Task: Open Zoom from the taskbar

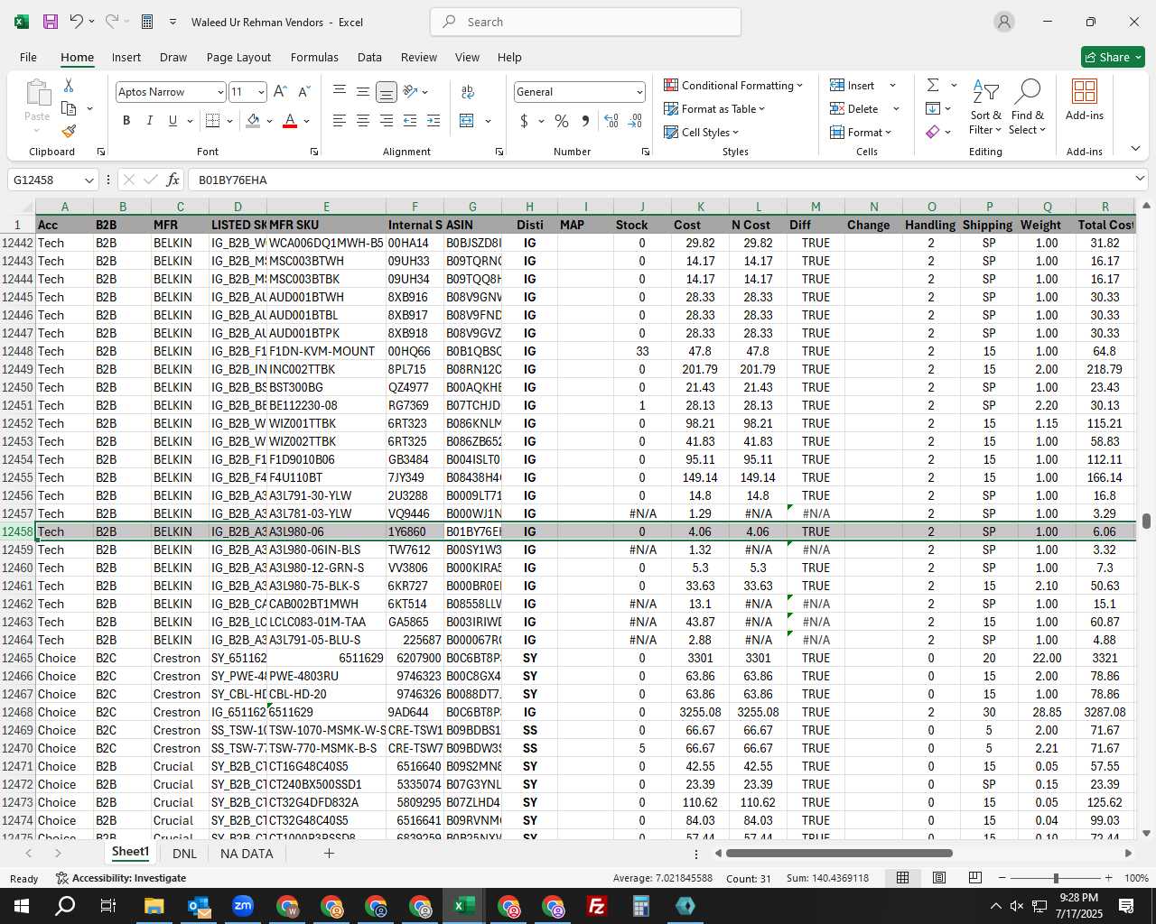Action: 243,906
